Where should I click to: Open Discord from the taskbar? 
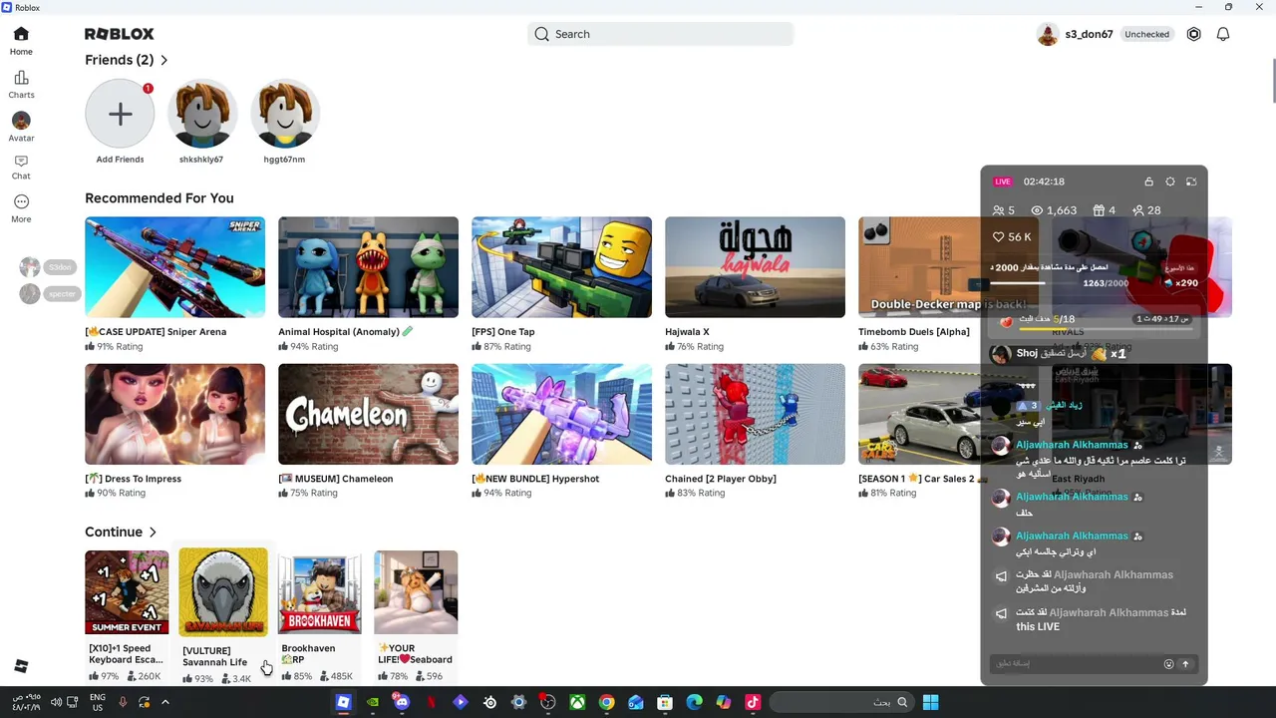[402, 702]
